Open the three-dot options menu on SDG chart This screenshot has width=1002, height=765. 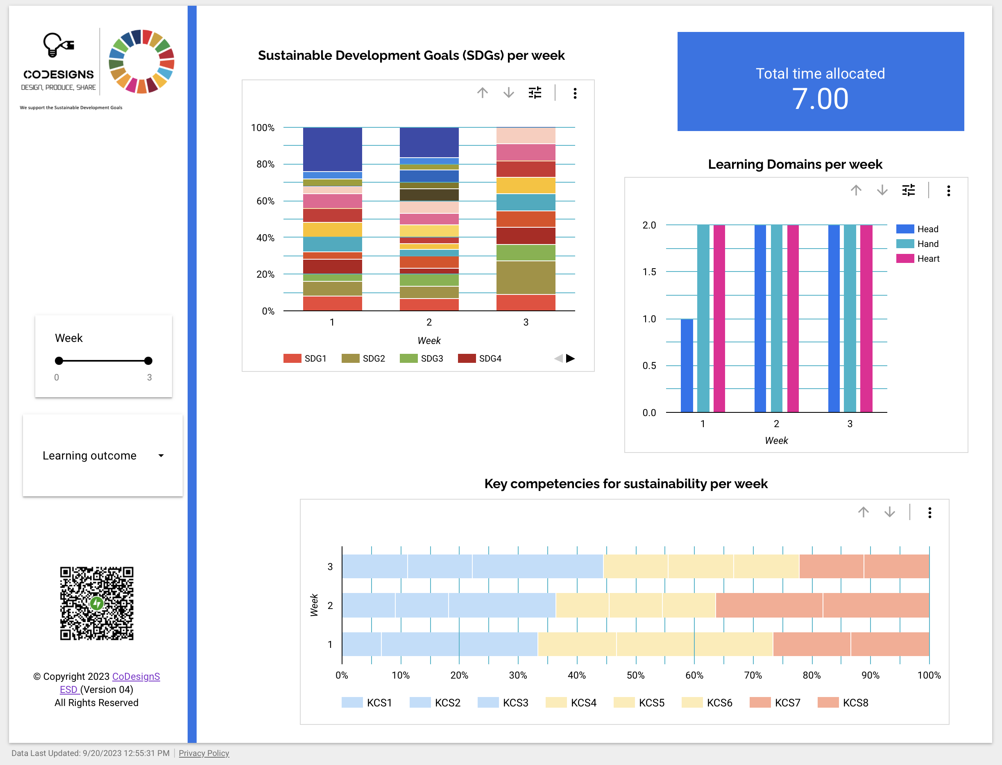coord(575,93)
